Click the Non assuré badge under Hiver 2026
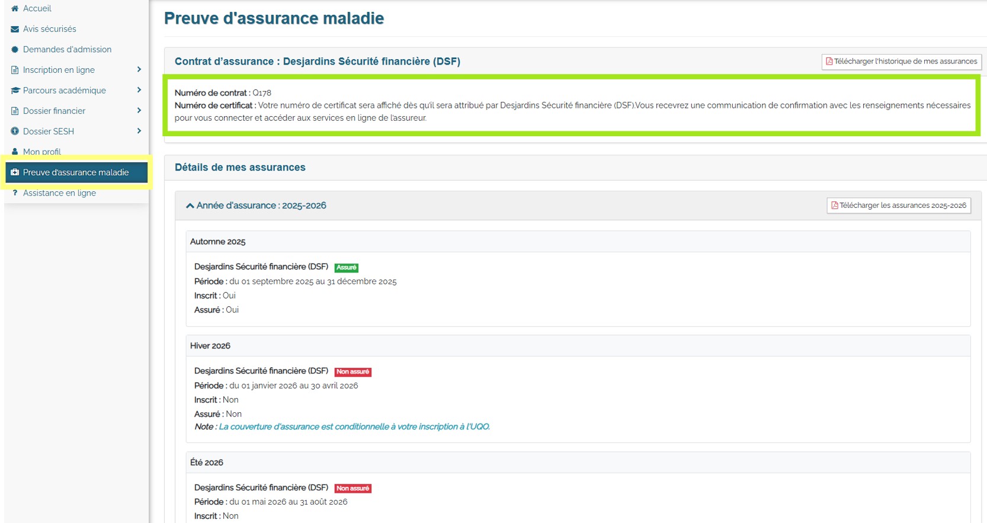 (353, 372)
